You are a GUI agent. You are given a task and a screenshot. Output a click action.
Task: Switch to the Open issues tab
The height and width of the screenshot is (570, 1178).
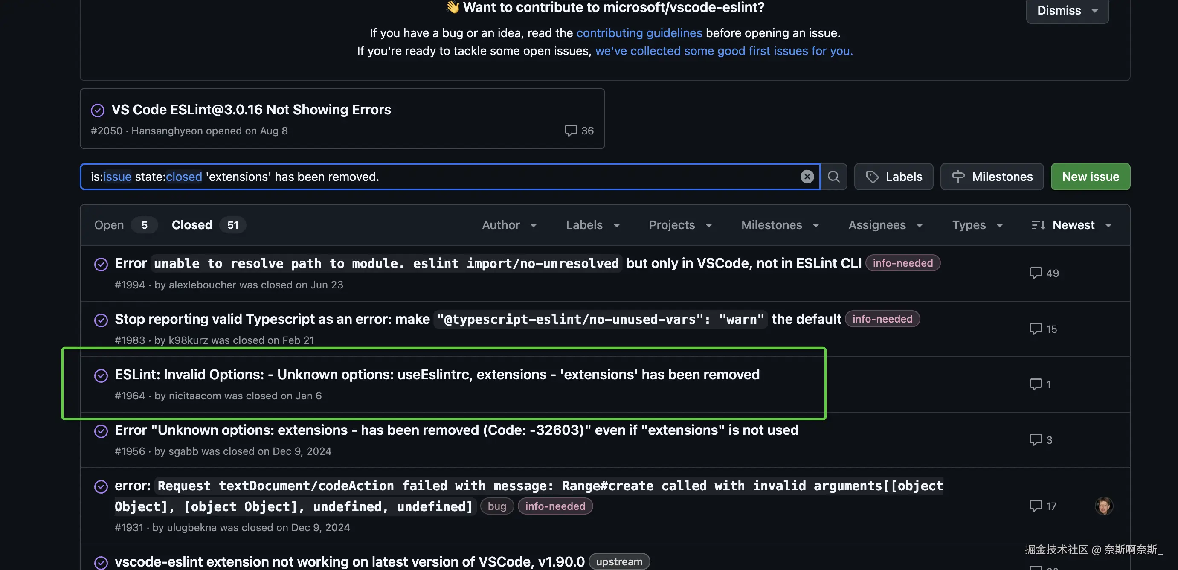coord(109,225)
